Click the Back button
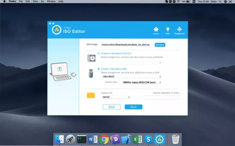 tap(111, 107)
